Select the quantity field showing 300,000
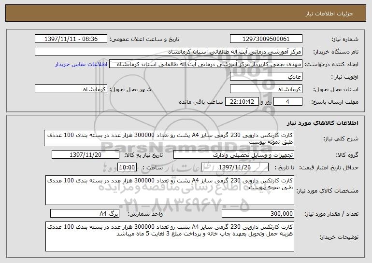372x263 pixels. pyautogui.click(x=258, y=213)
